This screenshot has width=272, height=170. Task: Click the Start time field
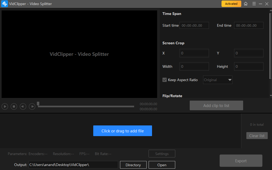(x=194, y=25)
